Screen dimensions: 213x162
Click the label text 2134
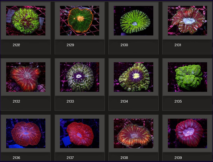(124, 101)
